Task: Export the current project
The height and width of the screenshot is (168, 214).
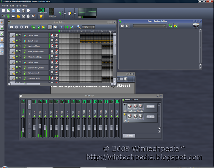Action: [x=28, y=10]
